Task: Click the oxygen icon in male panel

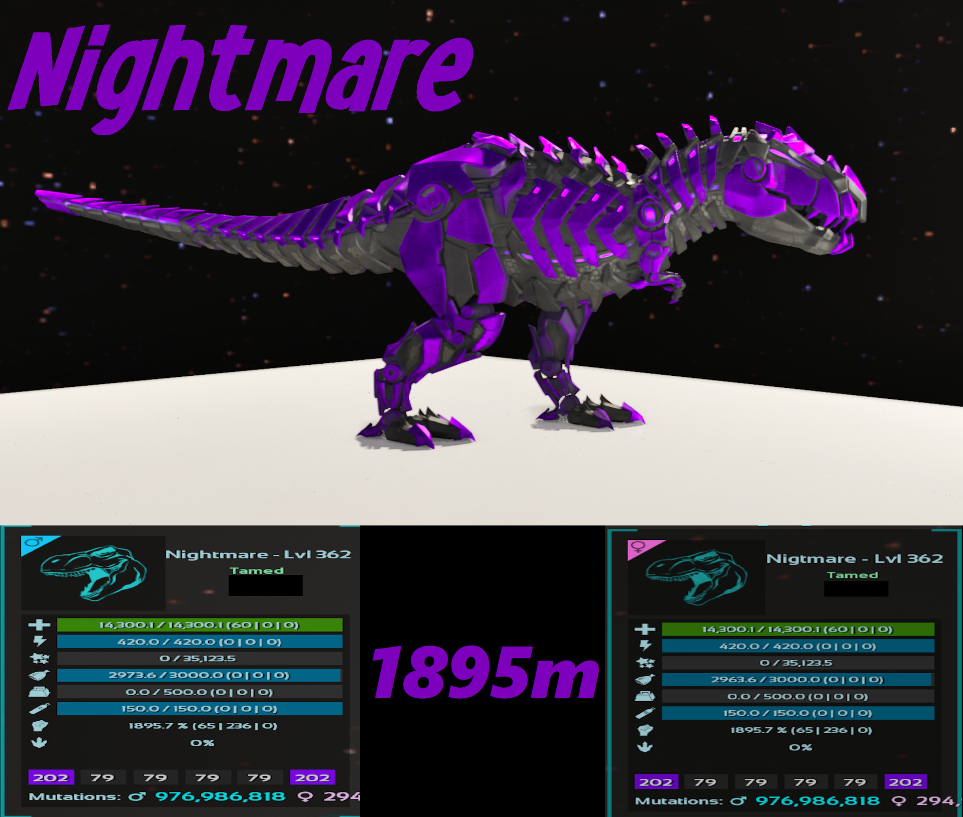Action: pos(39,709)
